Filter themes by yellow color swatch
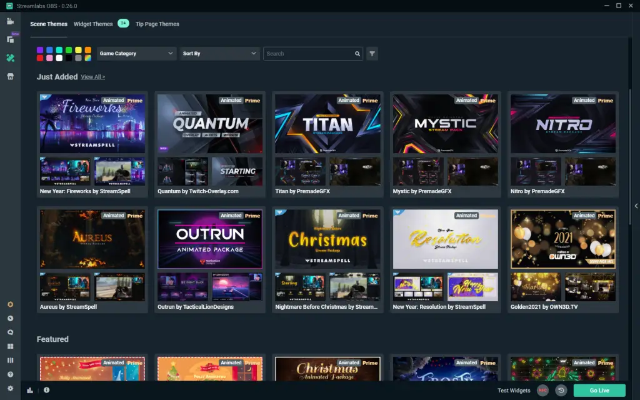Screen dimensions: 640x400 tap(78, 50)
